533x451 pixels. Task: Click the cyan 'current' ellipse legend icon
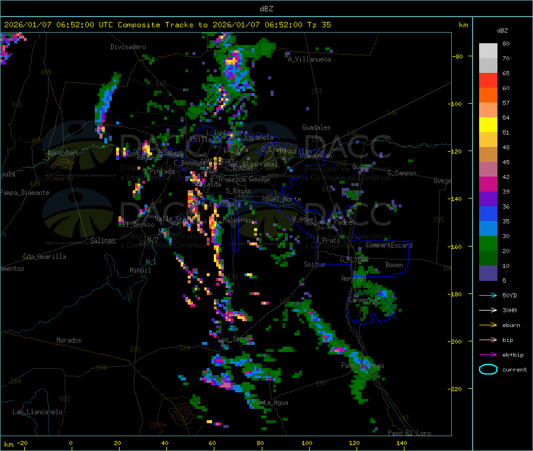[x=488, y=369]
